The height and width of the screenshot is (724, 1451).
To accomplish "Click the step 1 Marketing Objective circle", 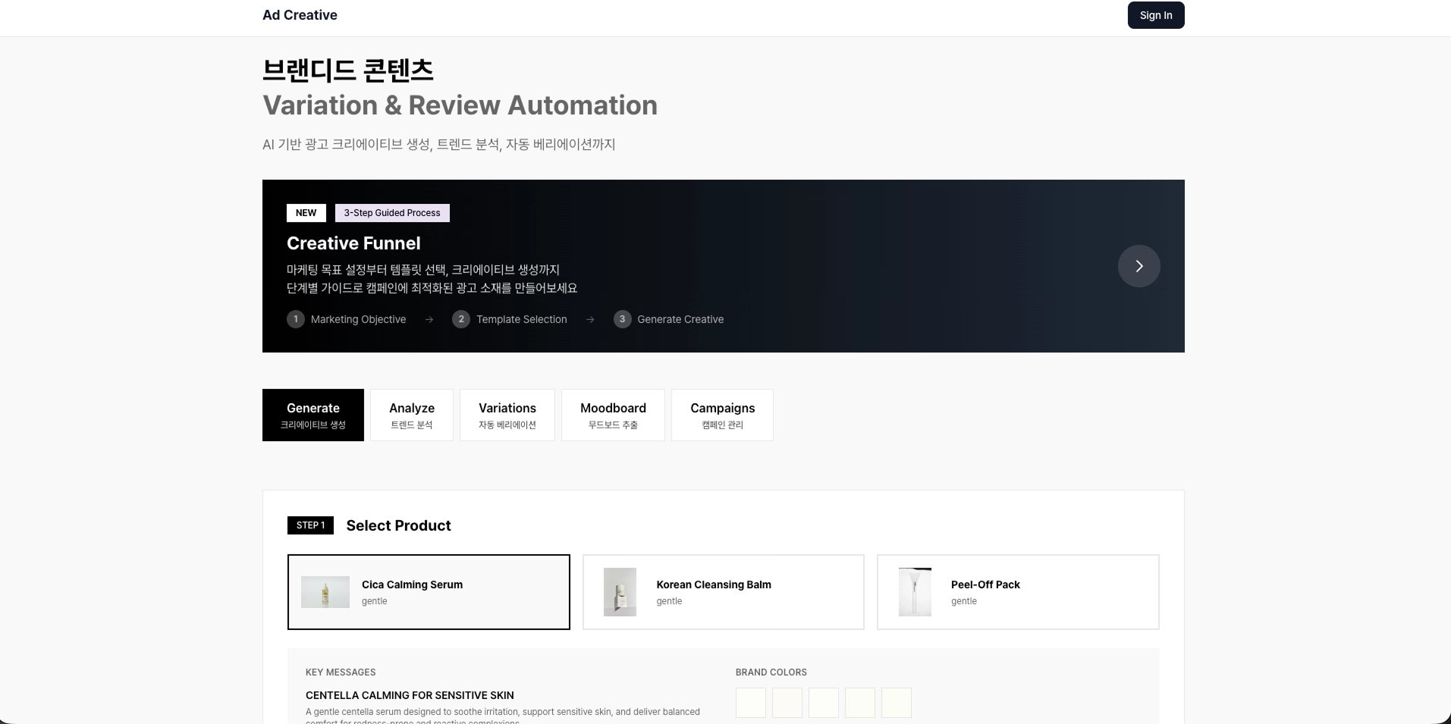I will (296, 319).
